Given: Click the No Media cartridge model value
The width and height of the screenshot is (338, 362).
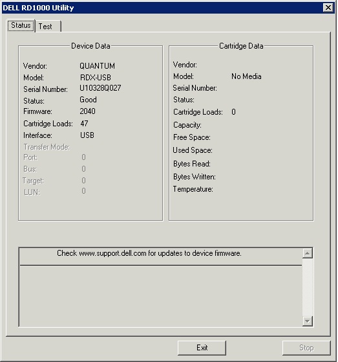Looking at the screenshot, I should pyautogui.click(x=246, y=76).
